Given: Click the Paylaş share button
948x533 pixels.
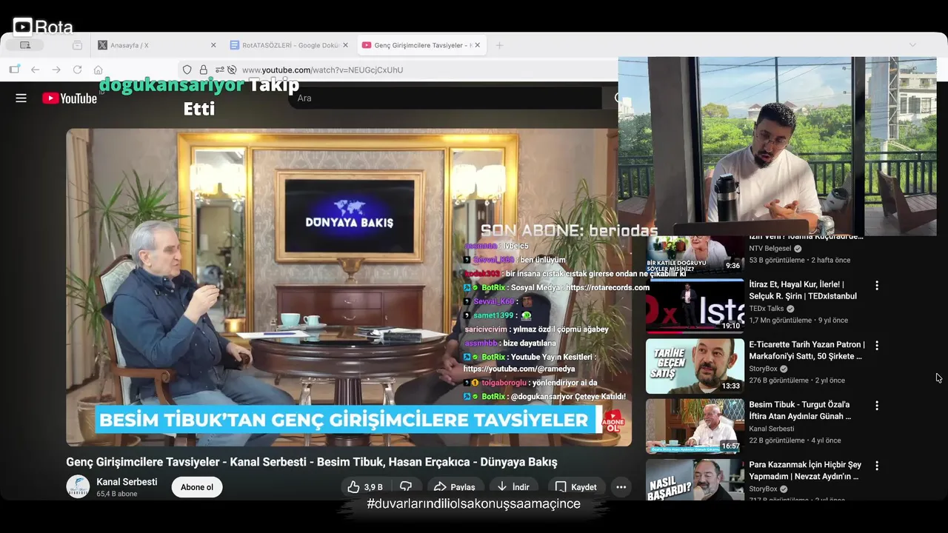Looking at the screenshot, I should tap(455, 487).
